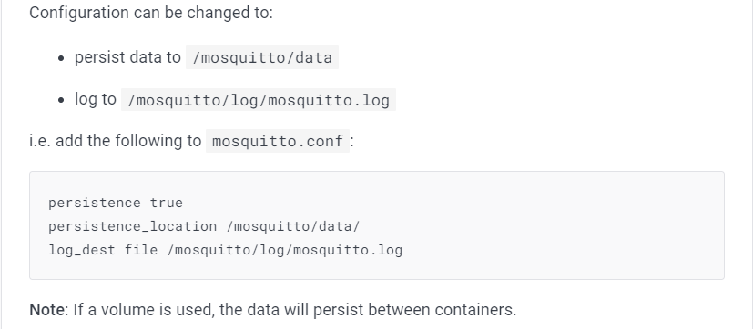This screenshot has height=329, width=753.
Task: Click the persistence_location keyword in code block
Action: tap(133, 226)
